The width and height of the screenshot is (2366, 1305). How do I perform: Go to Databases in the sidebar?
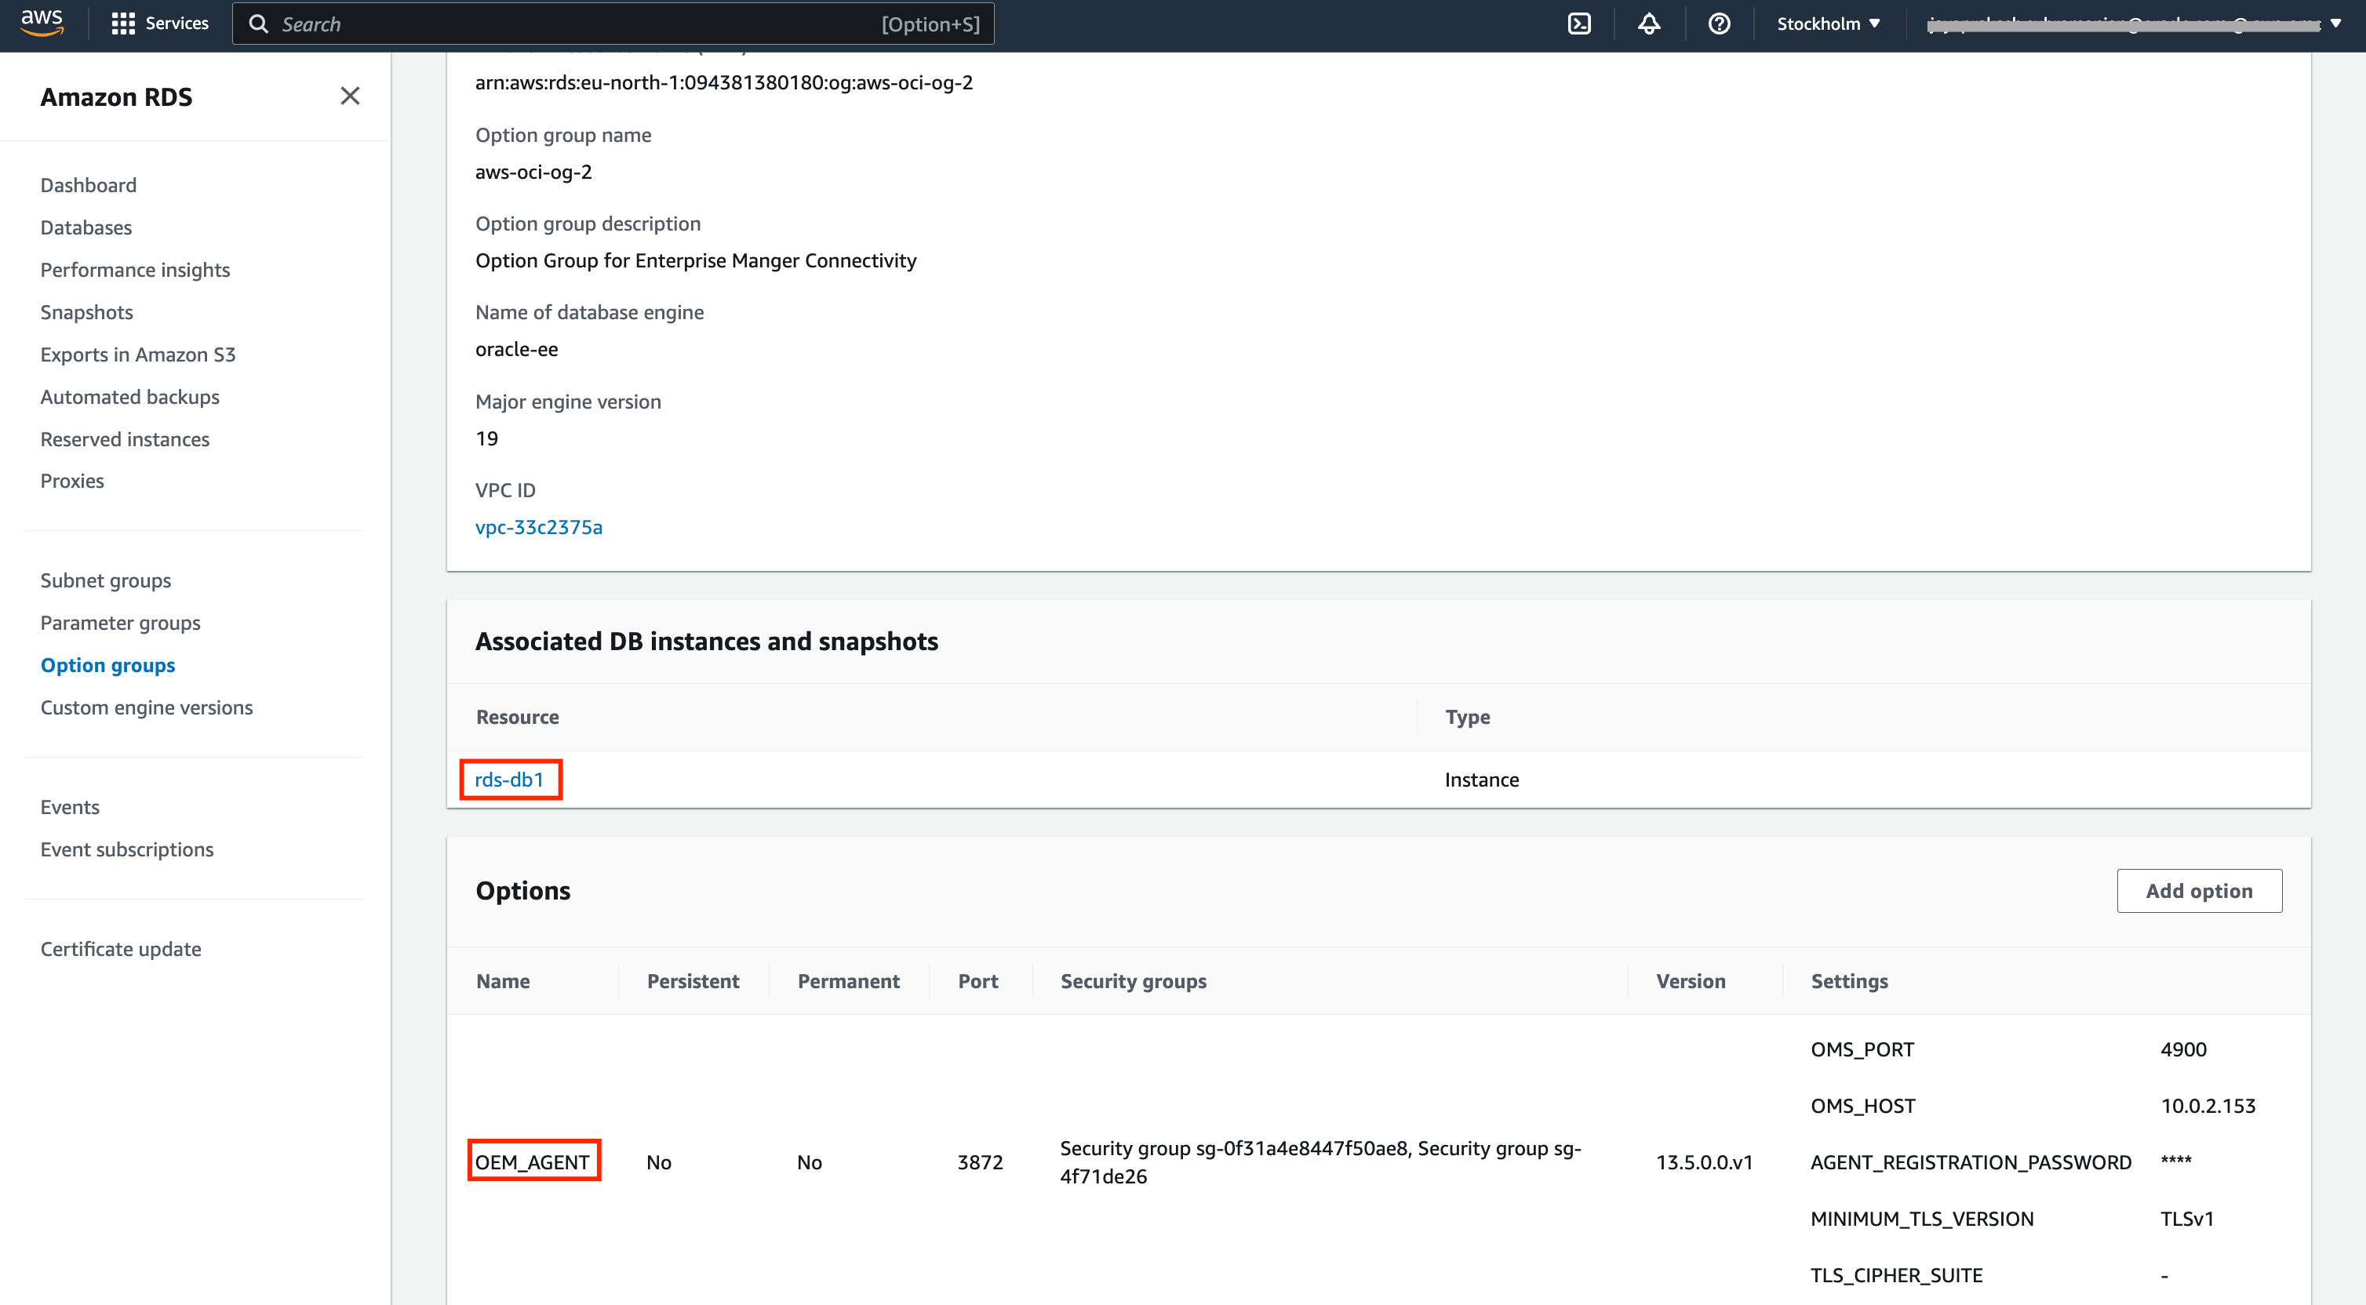(86, 227)
